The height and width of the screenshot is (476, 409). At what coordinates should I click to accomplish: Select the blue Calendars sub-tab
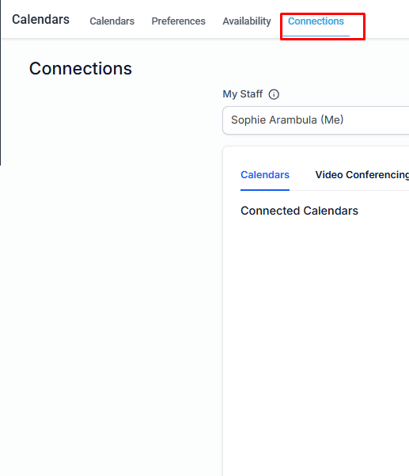click(x=265, y=175)
